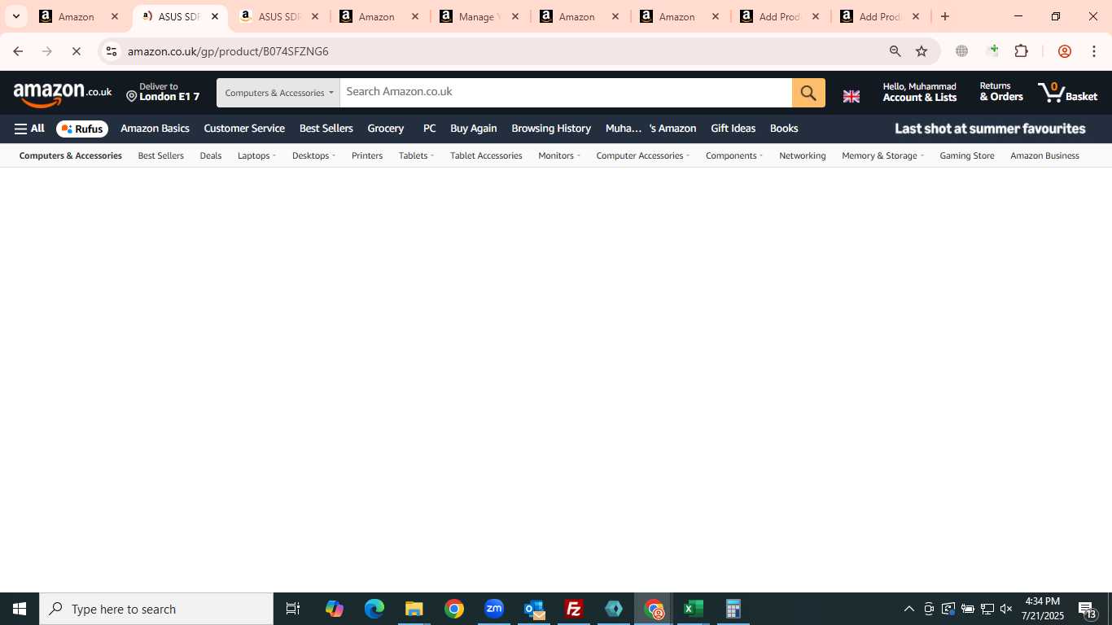This screenshot has width=1112, height=625.
Task: Open Outlook from taskbar
Action: (534, 609)
